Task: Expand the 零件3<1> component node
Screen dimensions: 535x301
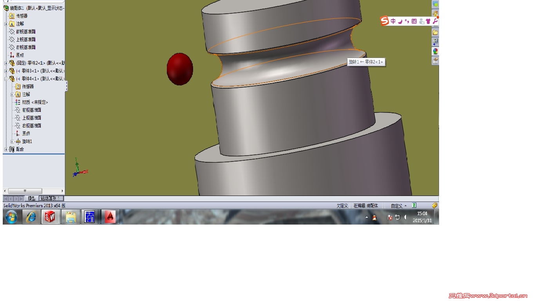Action: pos(6,71)
